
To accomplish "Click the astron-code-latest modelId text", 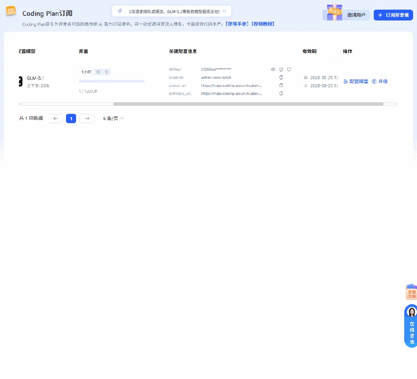I will pyautogui.click(x=216, y=77).
